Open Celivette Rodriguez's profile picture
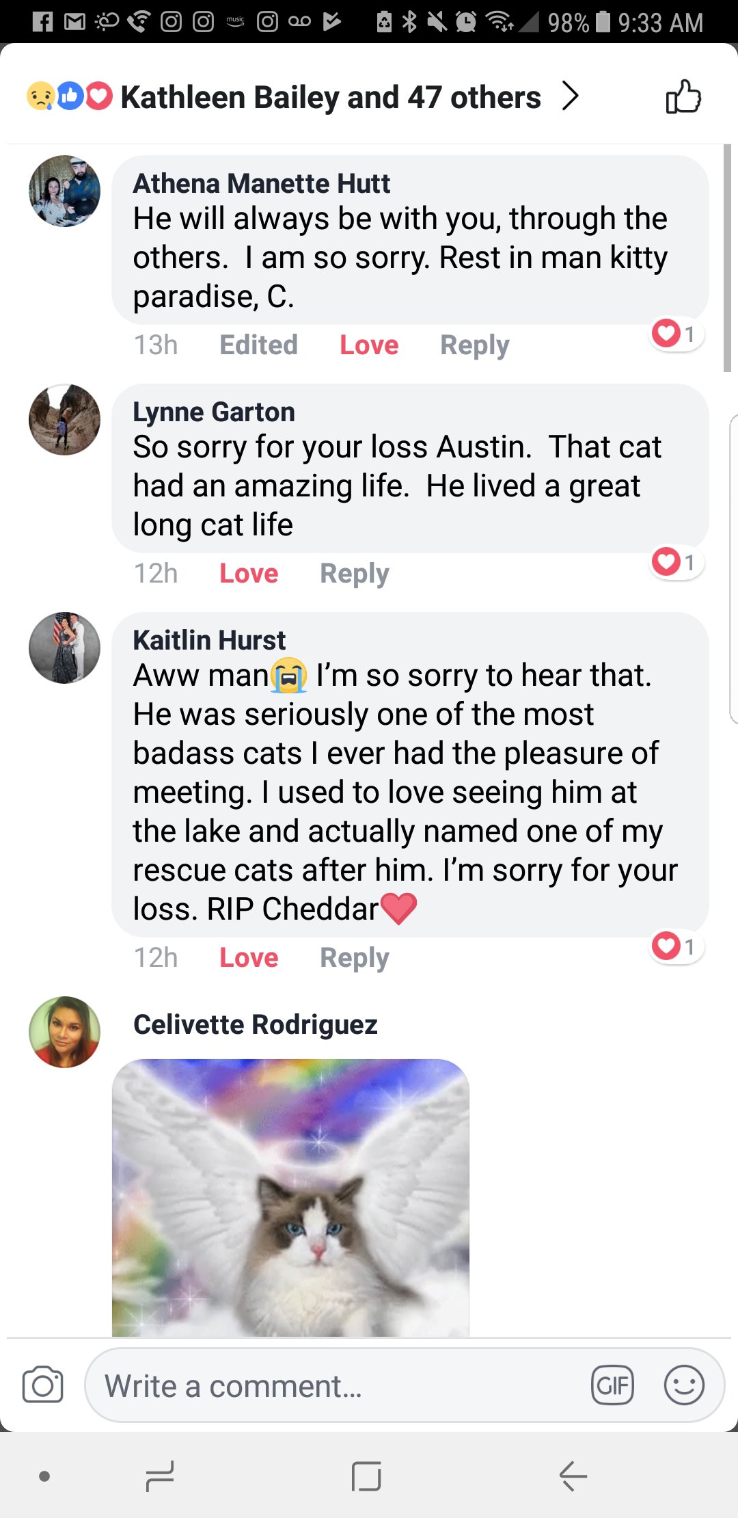Image resolution: width=738 pixels, height=1518 pixels. 64,1032
